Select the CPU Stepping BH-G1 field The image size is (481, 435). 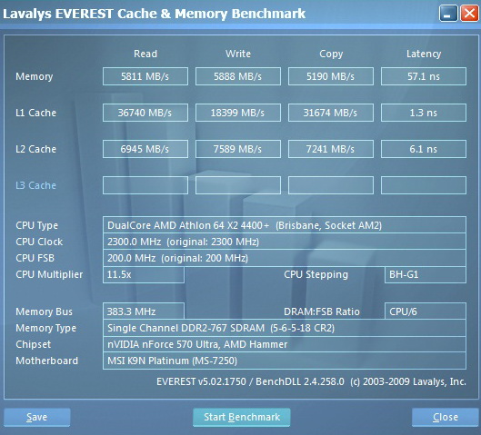(426, 274)
